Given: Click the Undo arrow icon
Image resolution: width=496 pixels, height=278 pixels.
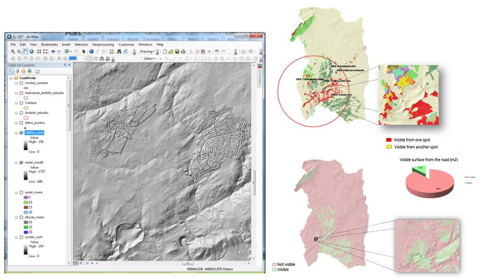Looking at the screenshot, I should tap(217, 51).
